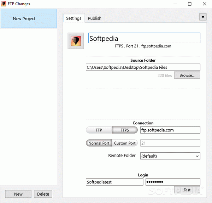Click the Delete button
Viewport: 212px width, 203px height.
(x=43, y=194)
